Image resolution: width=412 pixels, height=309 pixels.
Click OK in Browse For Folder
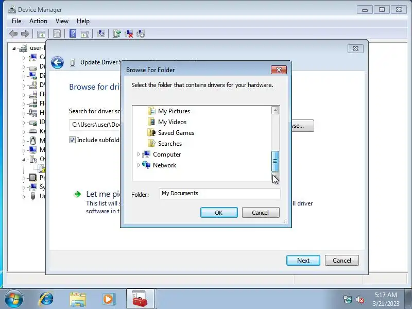click(x=219, y=213)
